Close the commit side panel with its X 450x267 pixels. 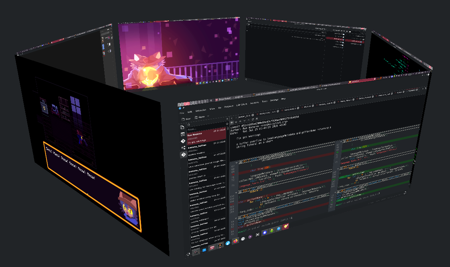click(x=227, y=119)
